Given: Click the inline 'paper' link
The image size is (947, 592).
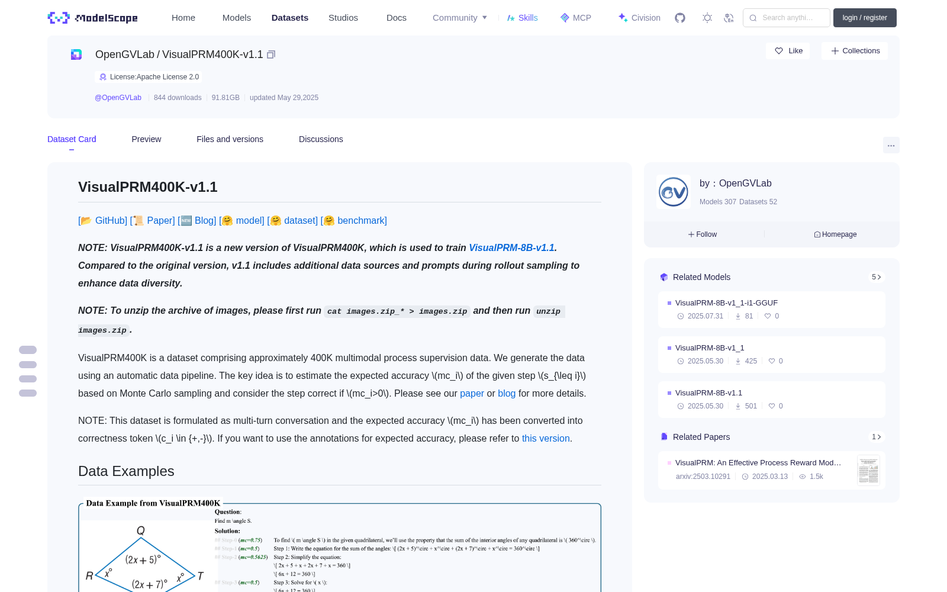Looking at the screenshot, I should pos(472,393).
